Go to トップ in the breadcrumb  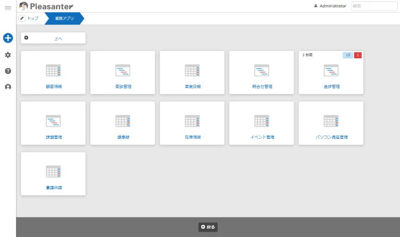click(x=33, y=19)
